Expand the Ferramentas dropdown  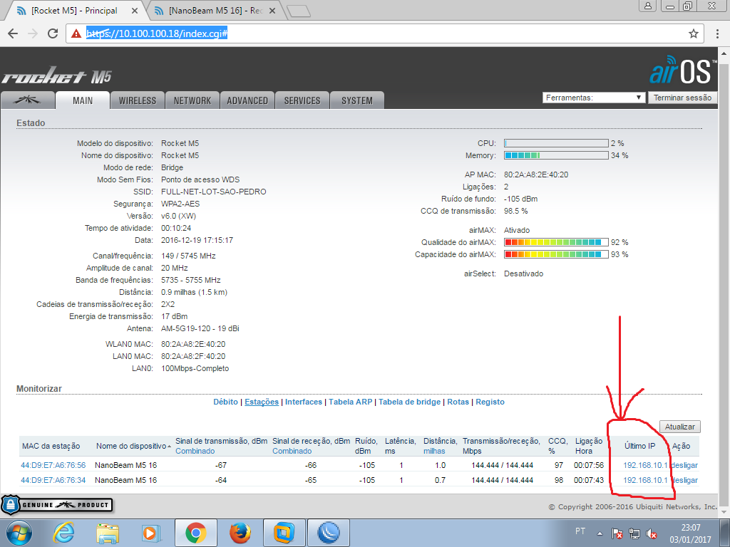(594, 98)
